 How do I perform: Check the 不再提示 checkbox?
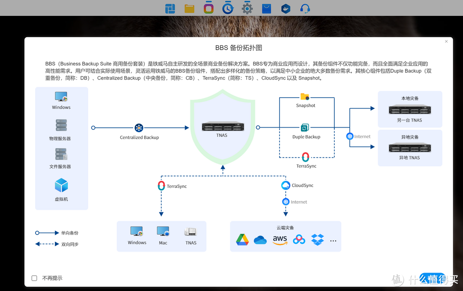coord(34,278)
